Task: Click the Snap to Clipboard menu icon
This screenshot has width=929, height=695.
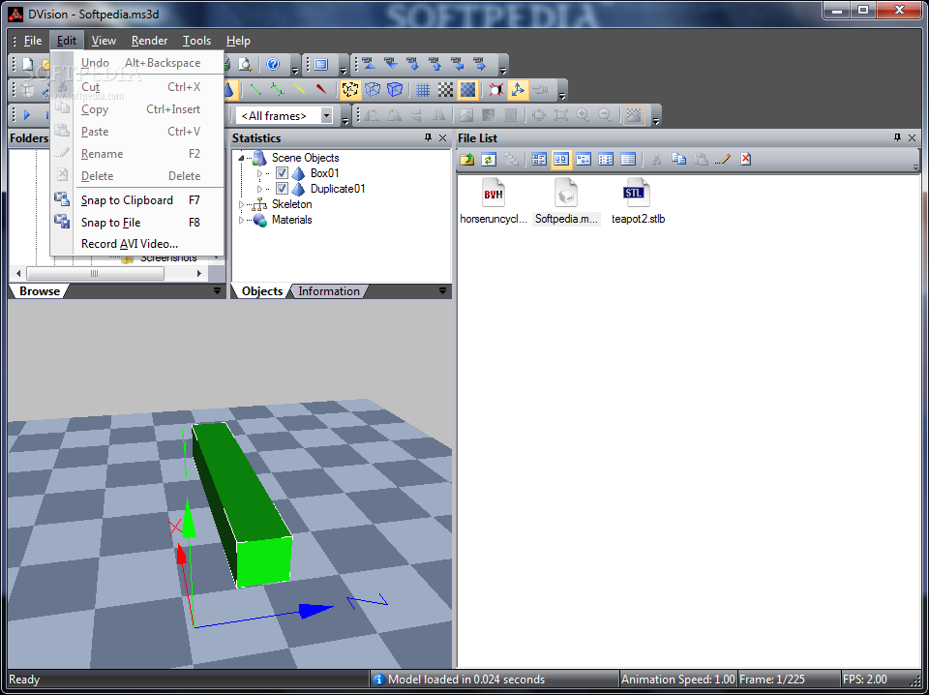Action: [62, 199]
